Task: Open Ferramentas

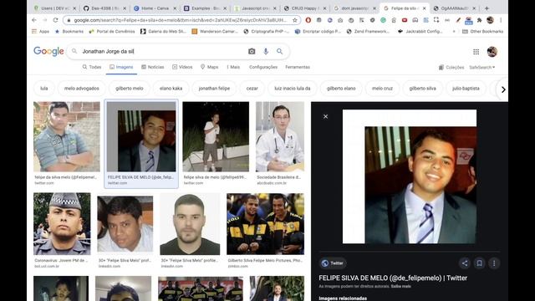Action: coord(298,67)
